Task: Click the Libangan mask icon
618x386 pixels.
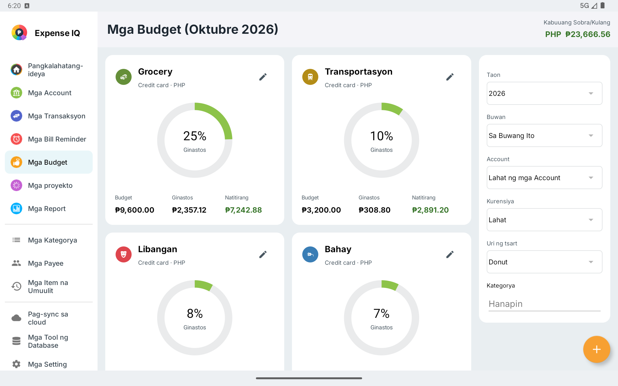Action: 124,254
